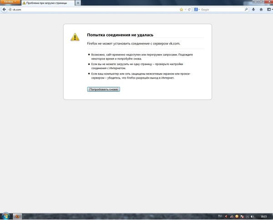Click the magnifying glass search icon

tap(246, 10)
